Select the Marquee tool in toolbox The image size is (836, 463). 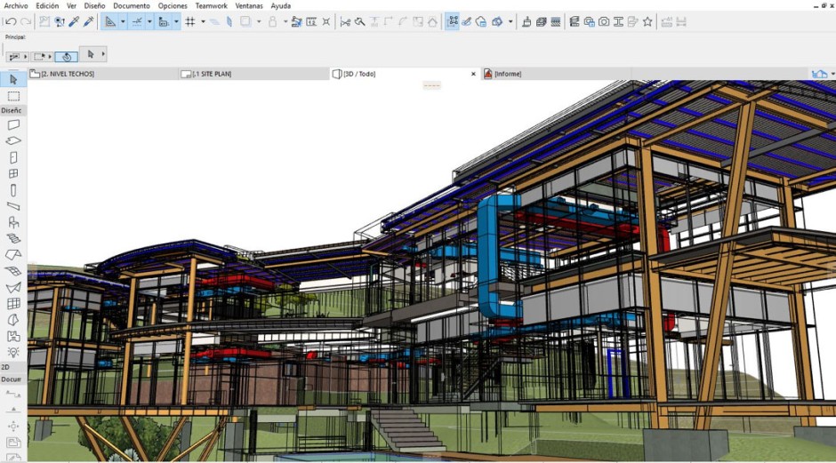click(13, 96)
